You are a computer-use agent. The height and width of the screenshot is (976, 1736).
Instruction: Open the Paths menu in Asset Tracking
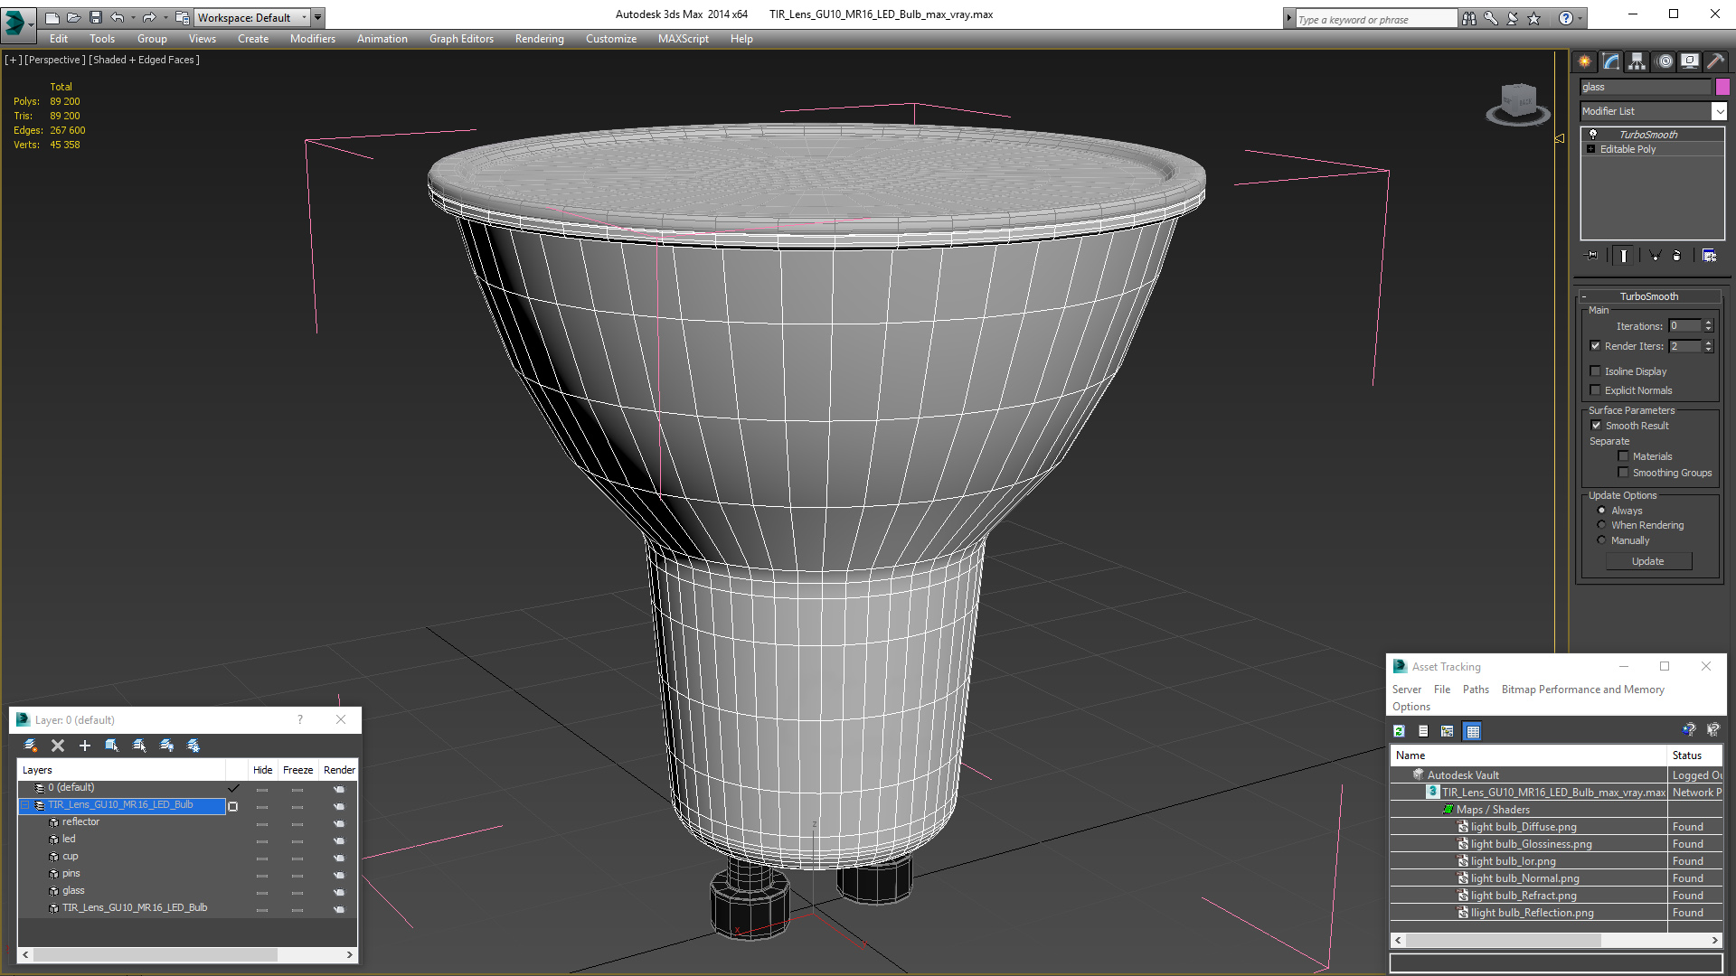pos(1476,690)
